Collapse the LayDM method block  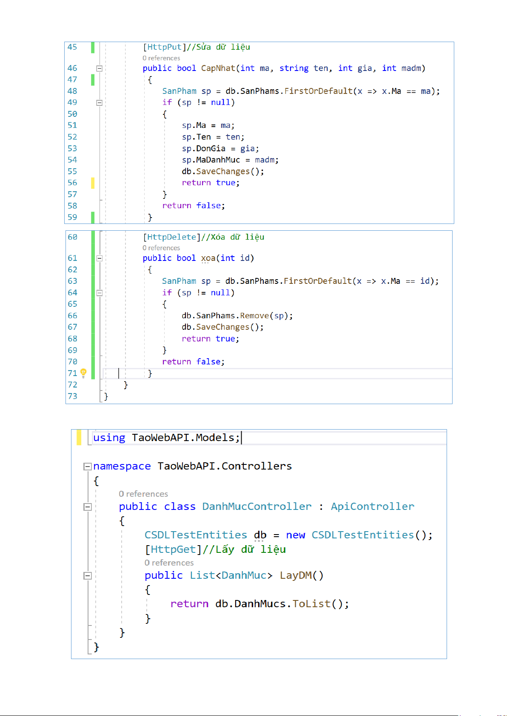(88, 576)
